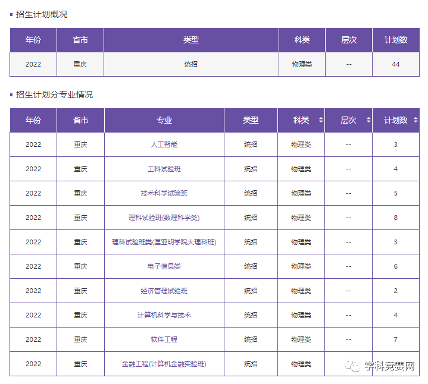Open the 软件工程 major link
Viewport: 428px width, 384px height.
coord(164,339)
